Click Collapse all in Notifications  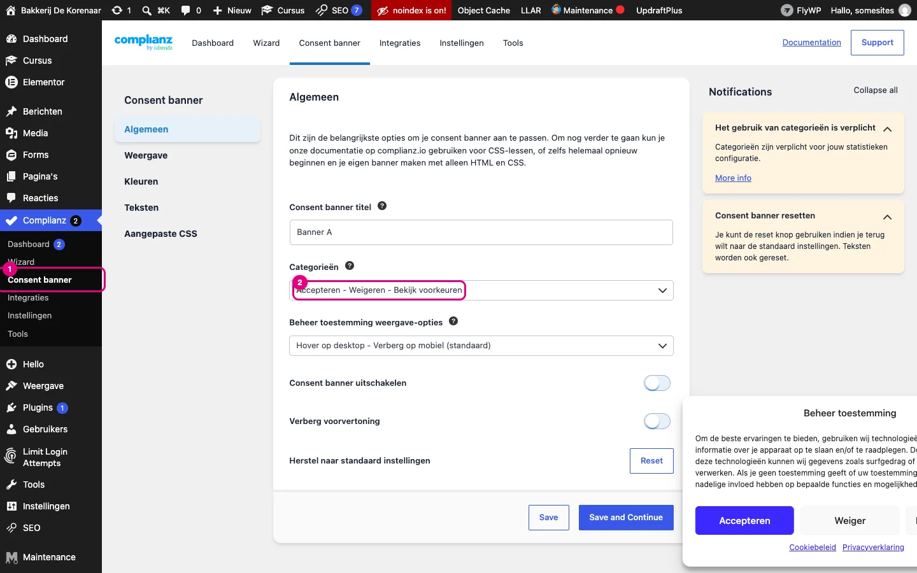coord(876,90)
